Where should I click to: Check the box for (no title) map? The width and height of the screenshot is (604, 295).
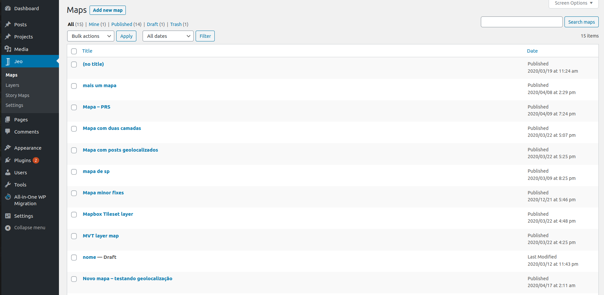(74, 64)
